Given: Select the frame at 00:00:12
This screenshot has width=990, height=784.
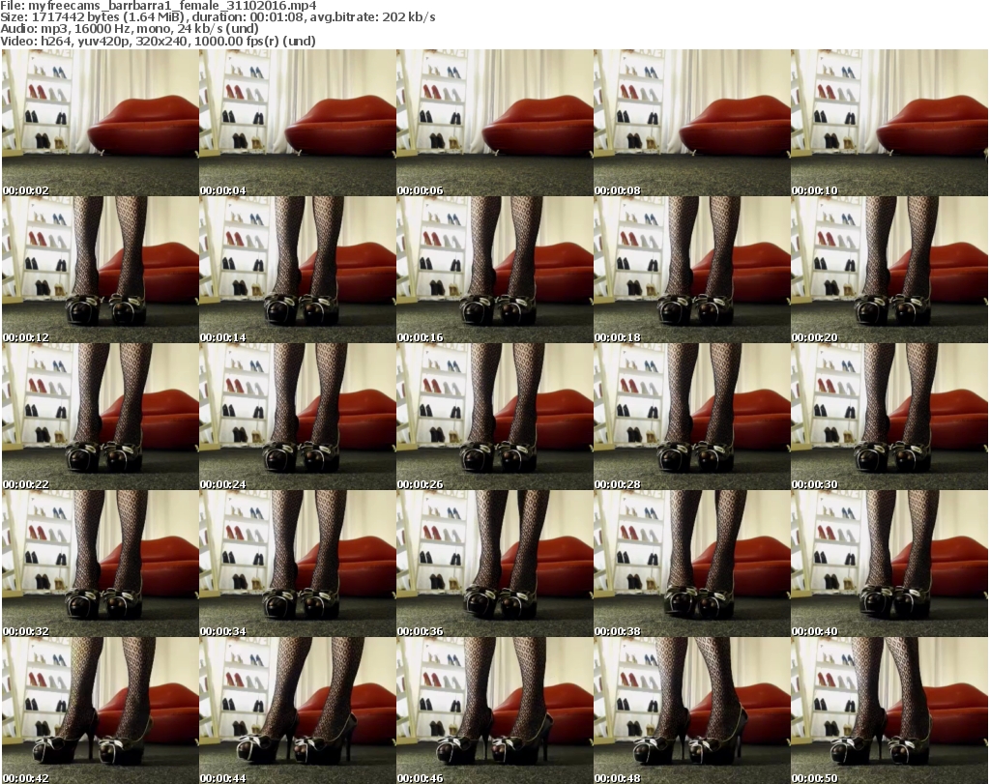Looking at the screenshot, I should click(x=100, y=270).
